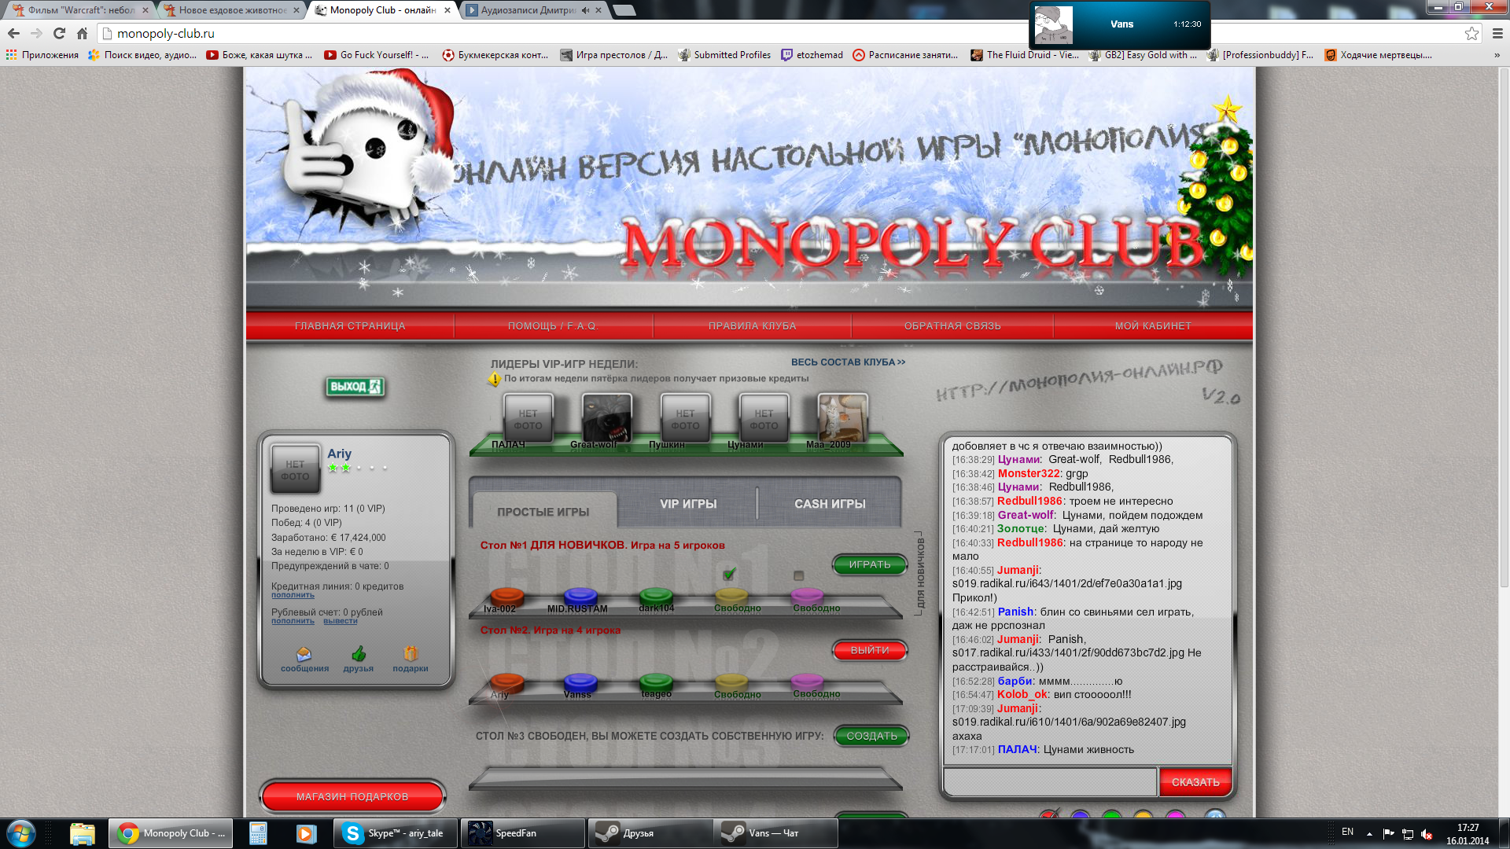Viewport: 1510px width, 849px height.
Task: Click blue chip of Vanss at table 2
Action: 580,682
